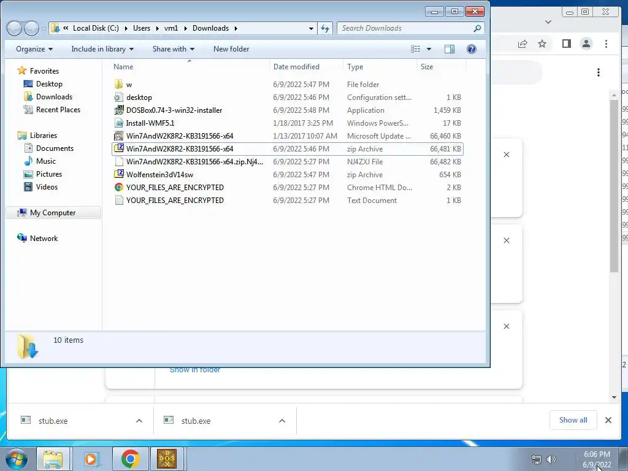Viewport: 628px width, 471px height.
Task: Select the NJ4ZXJ encrypted file icon
Action: (x=118, y=161)
